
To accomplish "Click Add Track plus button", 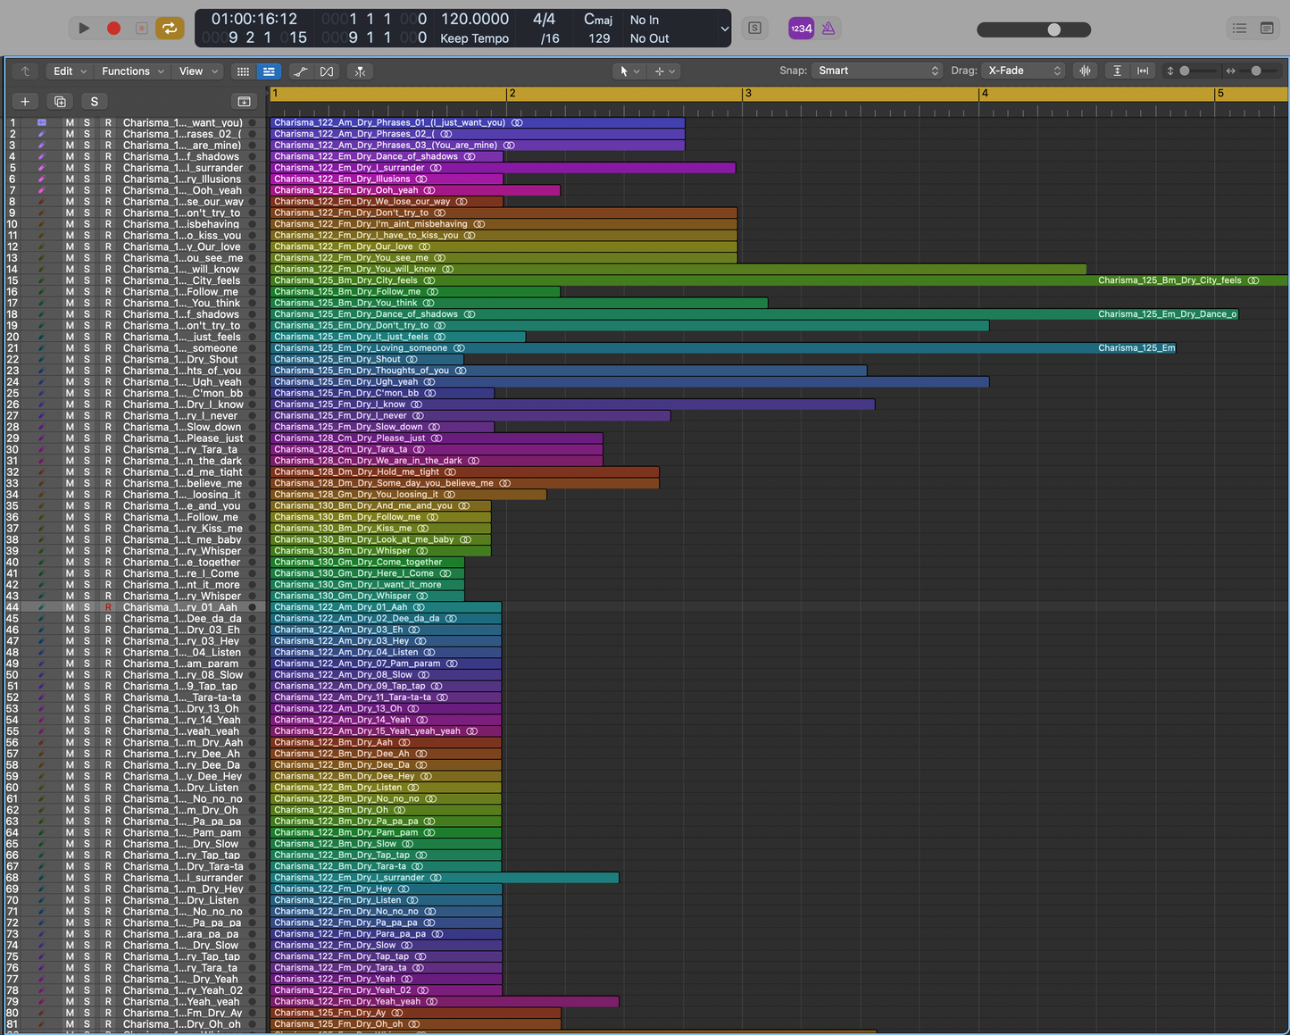I will click(x=24, y=101).
